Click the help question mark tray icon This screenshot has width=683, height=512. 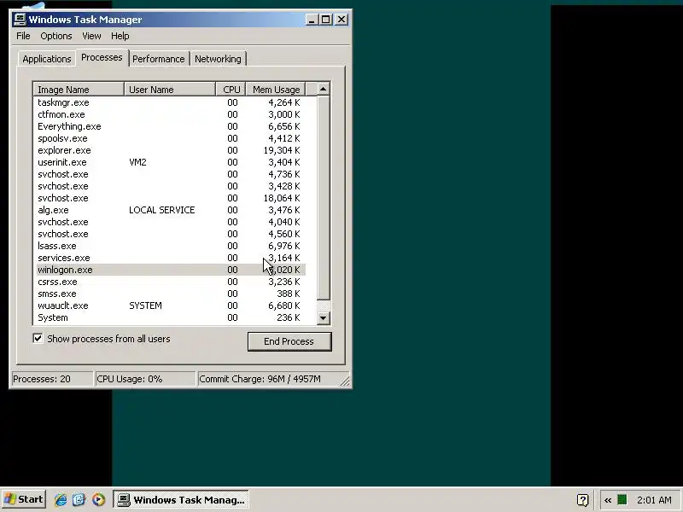582,500
